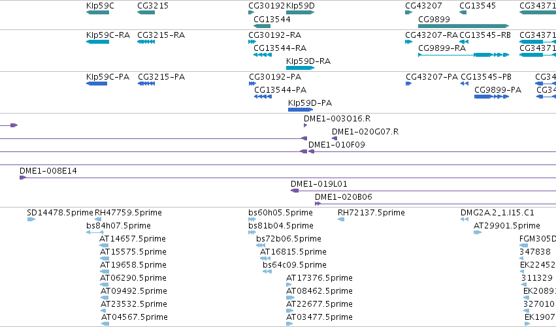Select the Klp59D-PA protein label
This screenshot has height=327, width=556.
[x=310, y=103]
